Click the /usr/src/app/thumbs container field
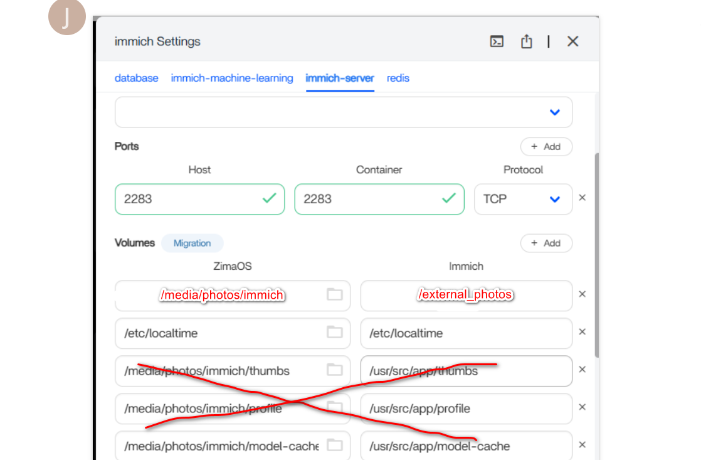The width and height of the screenshot is (701, 460). click(466, 371)
